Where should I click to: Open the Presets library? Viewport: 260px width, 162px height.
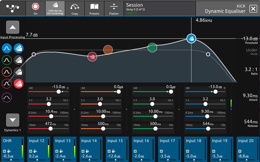tap(94, 8)
